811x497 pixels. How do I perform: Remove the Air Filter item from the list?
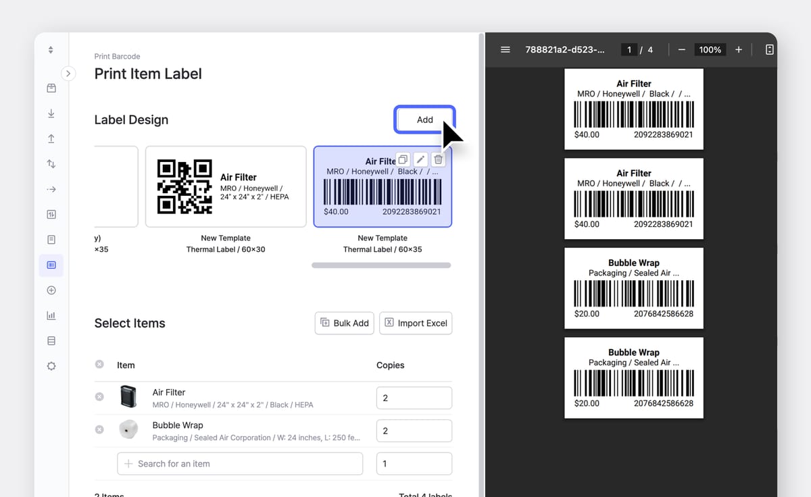pos(99,397)
